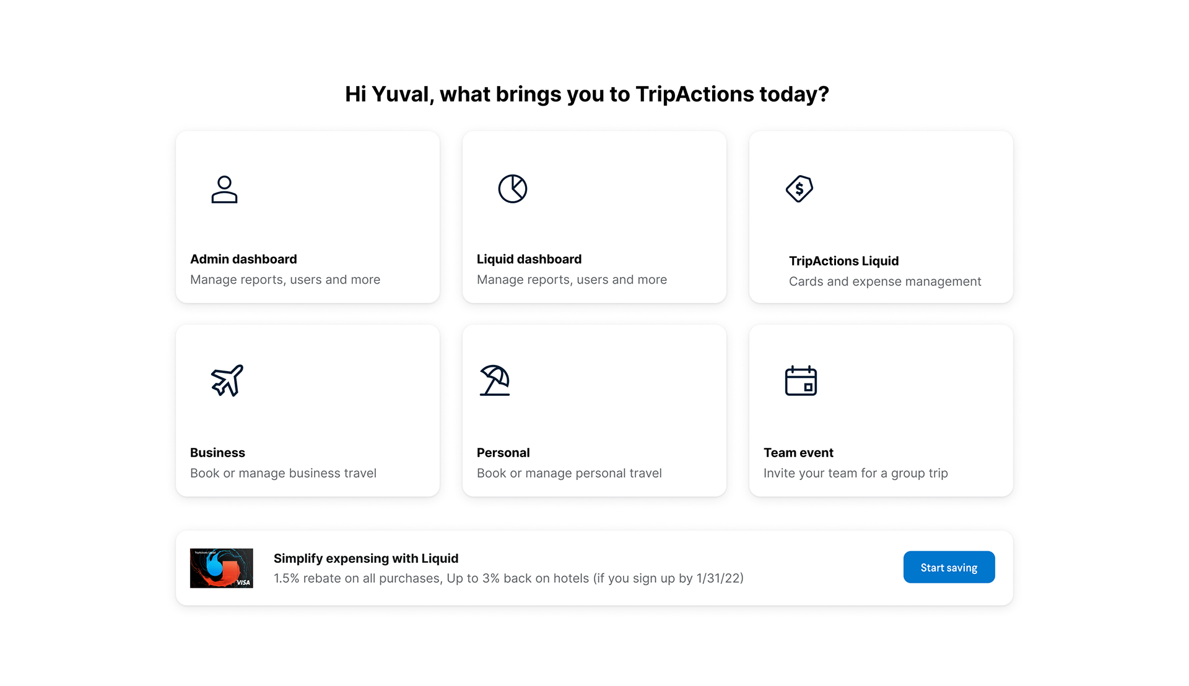
Task: Open the Admin dashboard card title
Action: point(243,259)
